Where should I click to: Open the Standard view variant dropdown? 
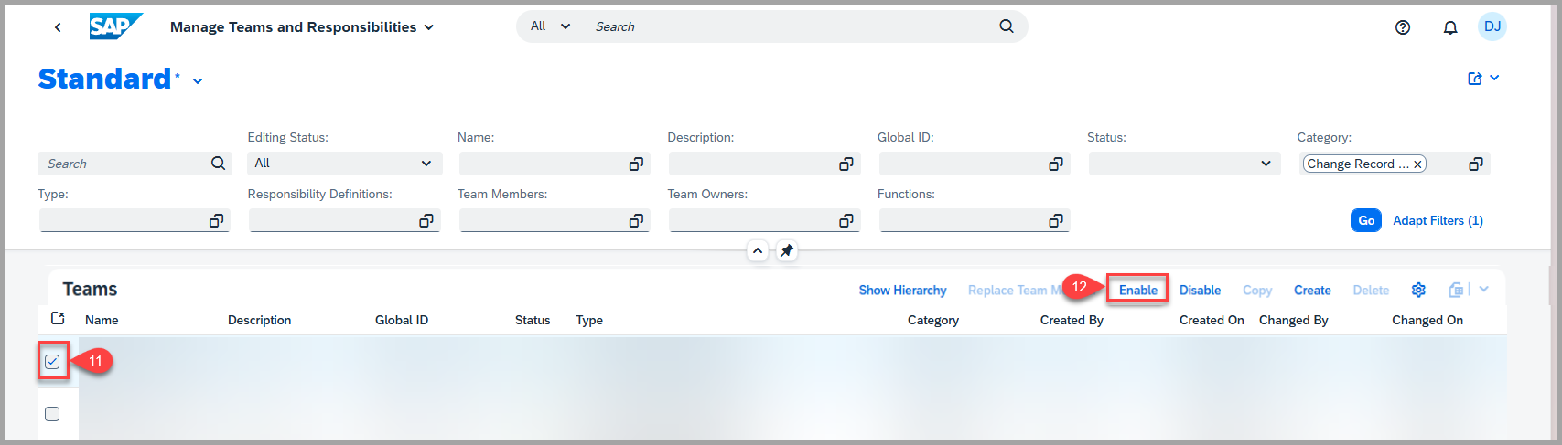[198, 81]
